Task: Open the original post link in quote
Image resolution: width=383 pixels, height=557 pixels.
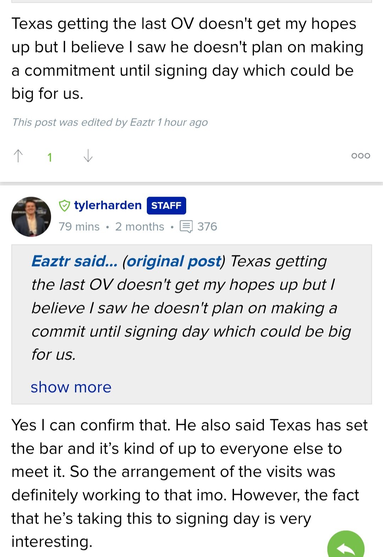Action: 174,261
